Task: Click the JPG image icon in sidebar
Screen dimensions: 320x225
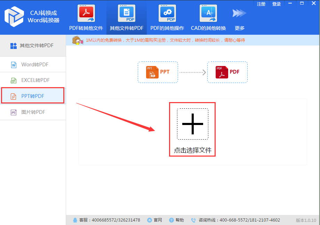Action: coord(14,112)
